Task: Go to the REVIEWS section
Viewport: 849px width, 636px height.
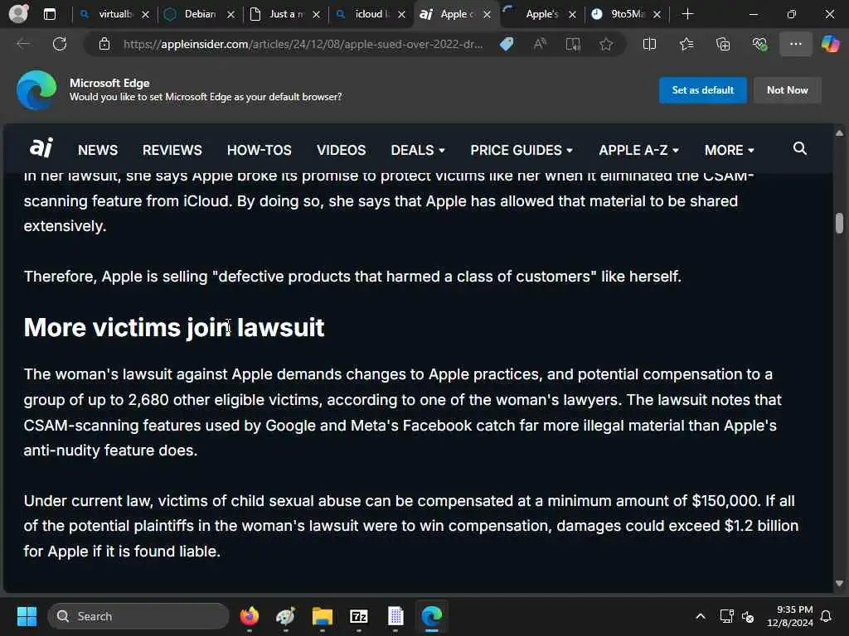Action: [172, 150]
